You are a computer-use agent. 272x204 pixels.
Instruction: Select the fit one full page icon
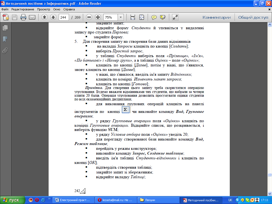(142, 17)
